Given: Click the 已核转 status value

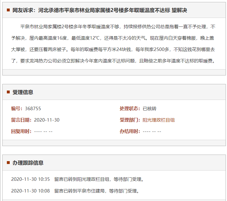Looking at the screenshot, I should tap(150, 108).
